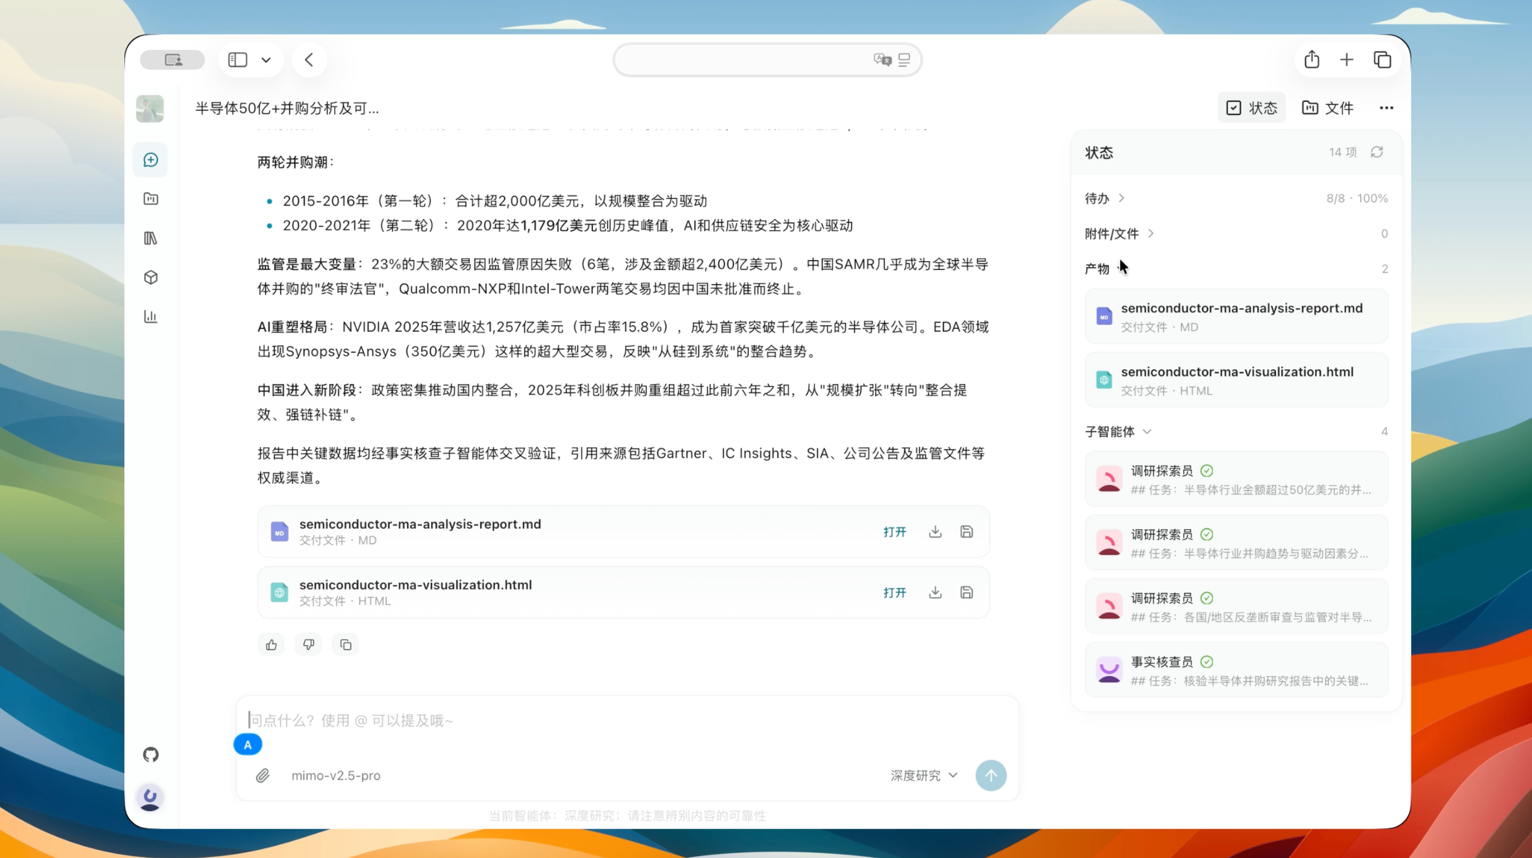Open semiconductor-ma-analysis-report.md in 产物 panel
The width and height of the screenshot is (1532, 858).
(1237, 316)
